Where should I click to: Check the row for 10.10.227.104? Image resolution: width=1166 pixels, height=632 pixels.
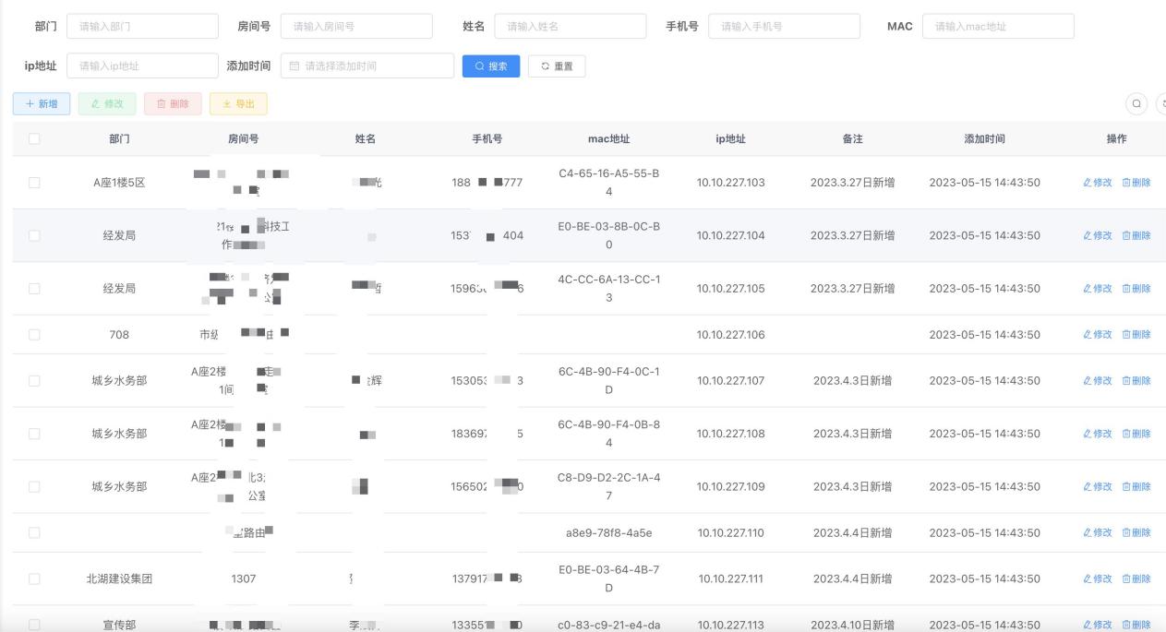point(34,235)
